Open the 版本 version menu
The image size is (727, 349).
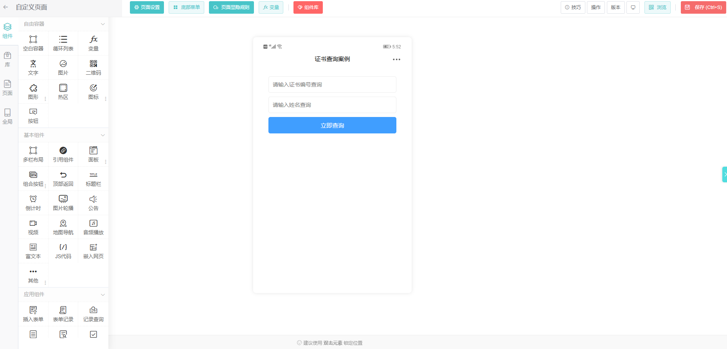pos(616,7)
